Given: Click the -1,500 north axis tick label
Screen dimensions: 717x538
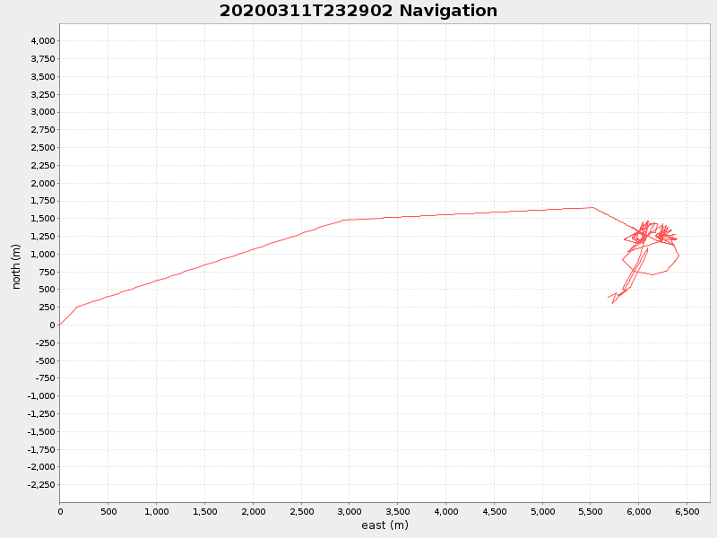Looking at the screenshot, I should pos(41,431).
